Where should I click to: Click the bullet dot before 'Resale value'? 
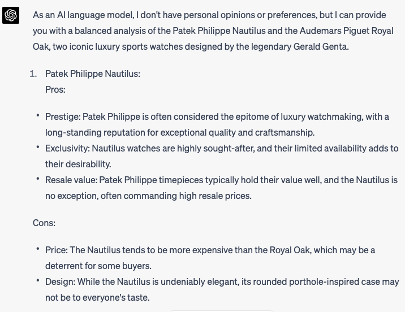[x=38, y=178]
